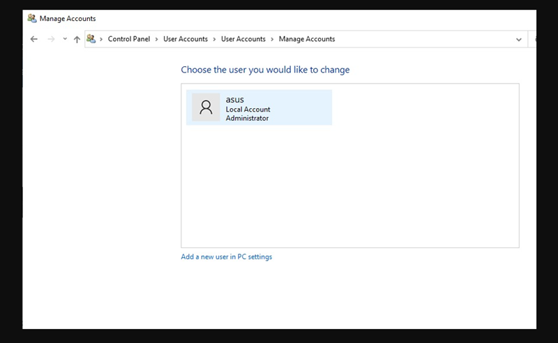Screen dimensions: 558x343
Task: Open the recent locations dropdown arrow
Action: point(65,40)
